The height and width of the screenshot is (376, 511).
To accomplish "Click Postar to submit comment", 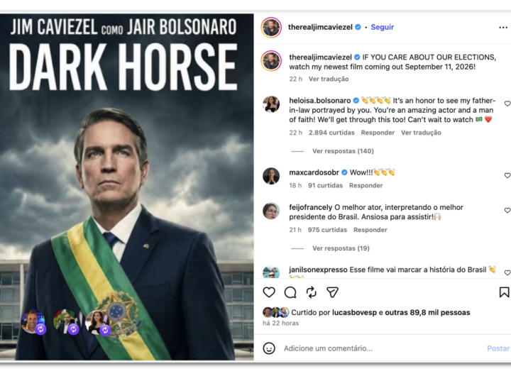I will coord(498,348).
